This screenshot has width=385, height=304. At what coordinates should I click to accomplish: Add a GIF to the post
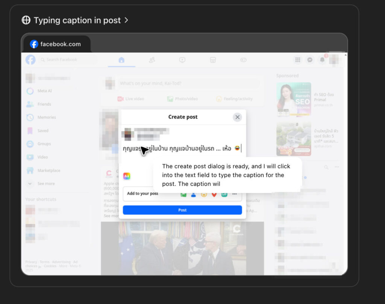(x=224, y=194)
